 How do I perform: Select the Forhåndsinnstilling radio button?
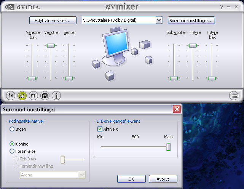pos(16,166)
